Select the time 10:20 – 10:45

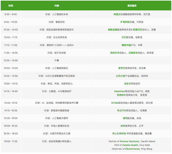[x=10, y=30]
